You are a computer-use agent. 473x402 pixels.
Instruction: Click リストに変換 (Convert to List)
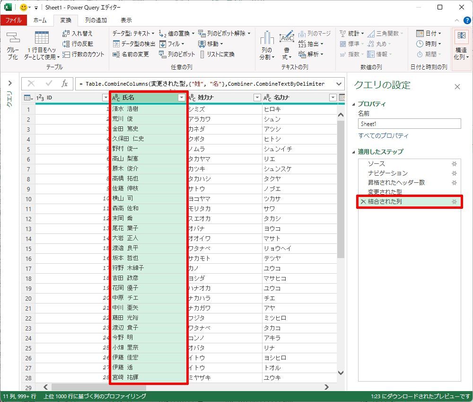point(217,54)
